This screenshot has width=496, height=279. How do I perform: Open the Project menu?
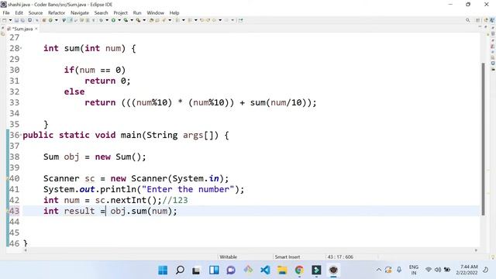coord(121,12)
